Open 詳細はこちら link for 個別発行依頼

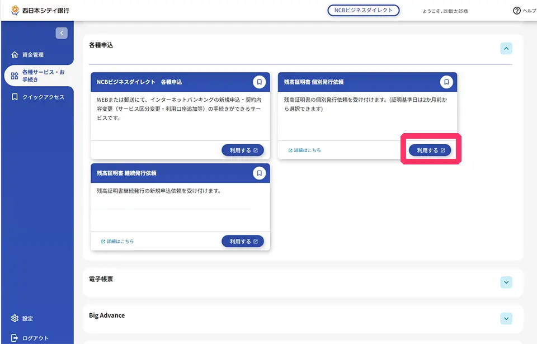tap(304, 150)
